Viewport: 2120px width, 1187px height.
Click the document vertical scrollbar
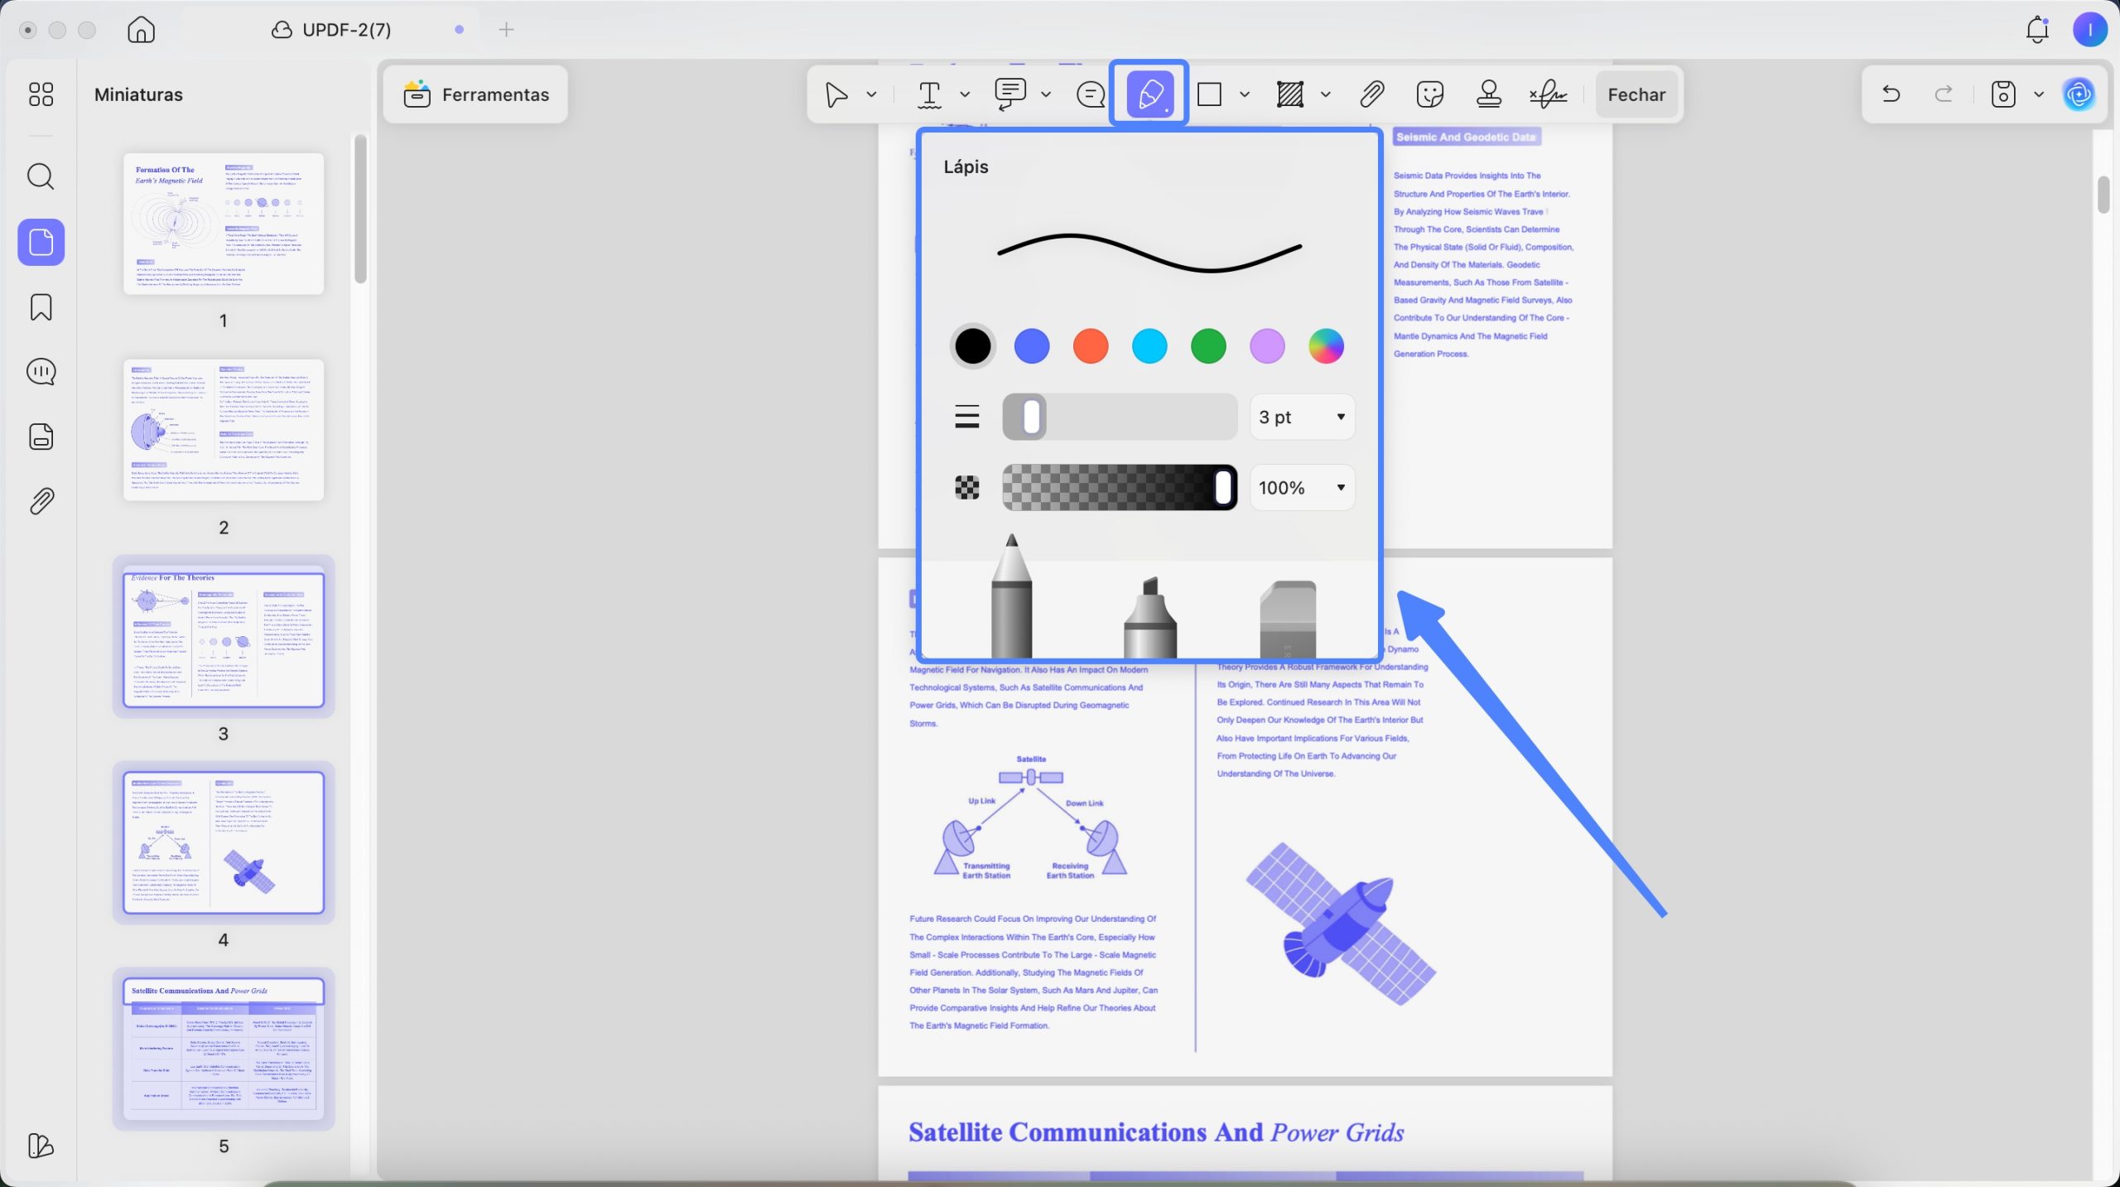[2104, 195]
